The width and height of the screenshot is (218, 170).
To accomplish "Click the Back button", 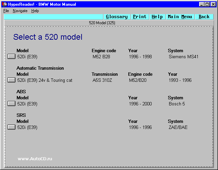I will 204,17.
